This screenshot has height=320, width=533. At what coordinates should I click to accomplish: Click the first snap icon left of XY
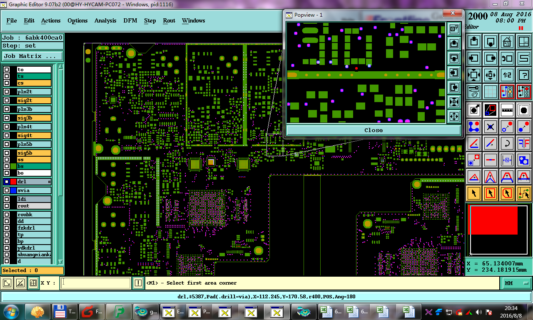7,283
